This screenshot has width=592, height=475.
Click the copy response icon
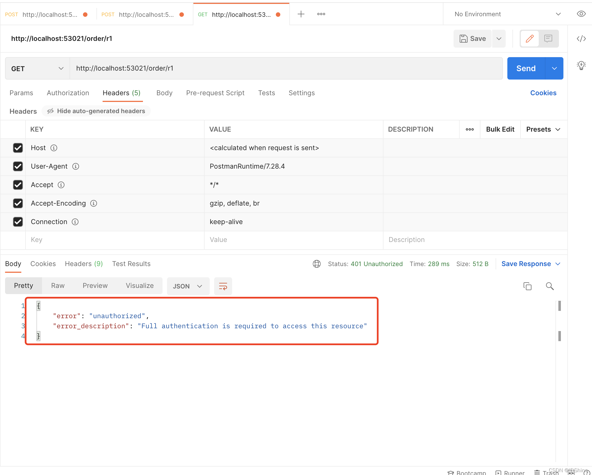pyautogui.click(x=528, y=286)
